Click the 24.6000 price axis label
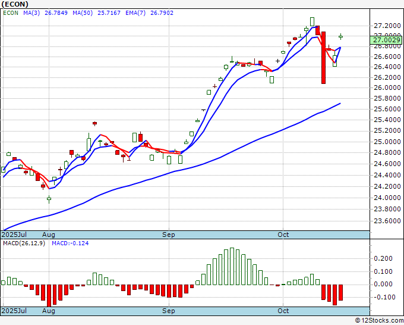 point(387,164)
